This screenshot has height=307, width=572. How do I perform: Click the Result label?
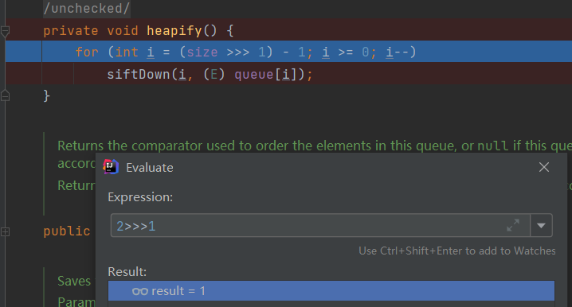tap(127, 272)
